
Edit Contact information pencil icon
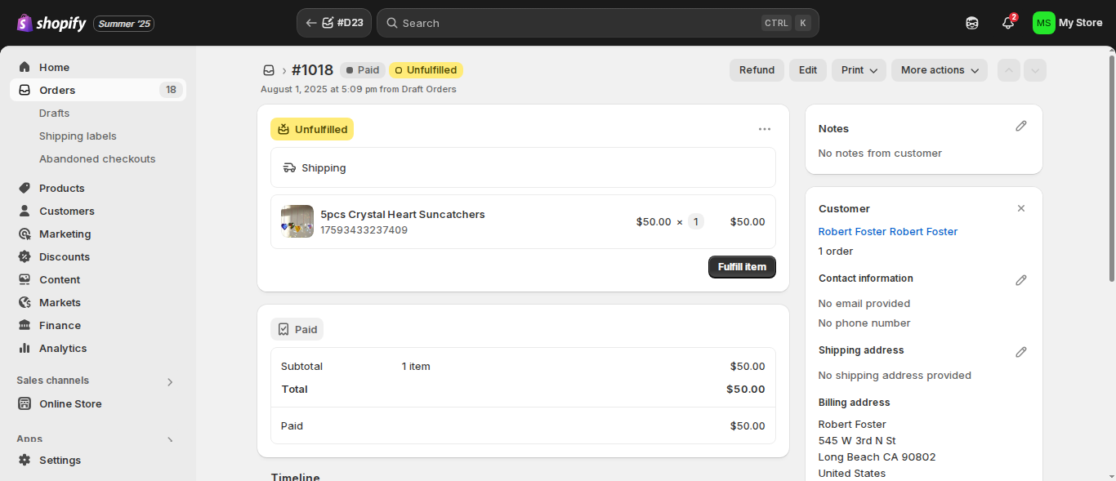point(1020,280)
